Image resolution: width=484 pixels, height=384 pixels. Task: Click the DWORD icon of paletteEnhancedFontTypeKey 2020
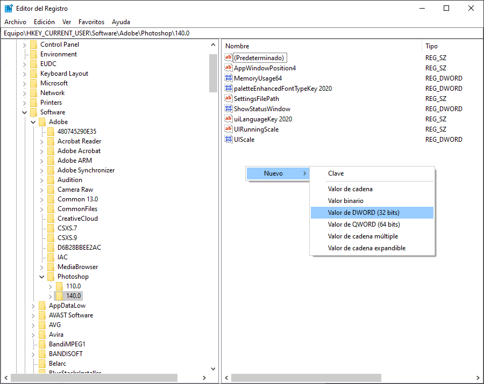click(229, 88)
